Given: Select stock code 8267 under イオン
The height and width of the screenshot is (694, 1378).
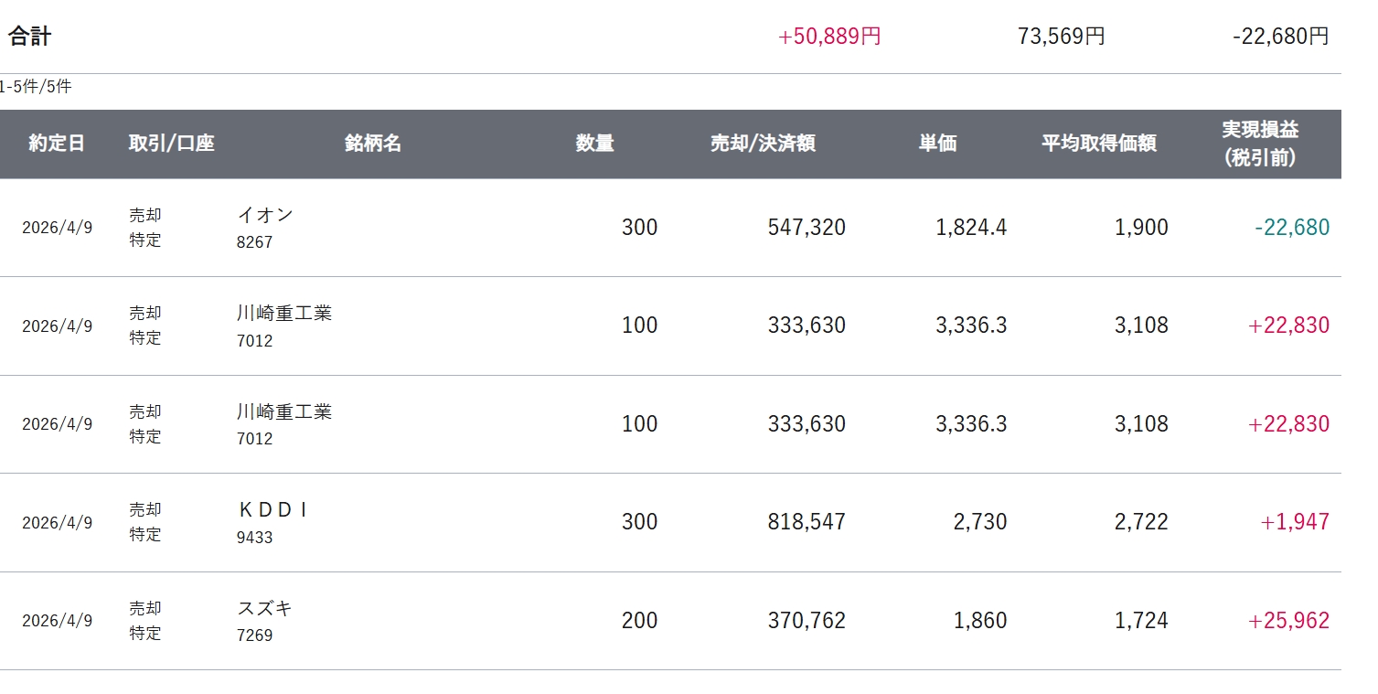Looking at the screenshot, I should 254,242.
